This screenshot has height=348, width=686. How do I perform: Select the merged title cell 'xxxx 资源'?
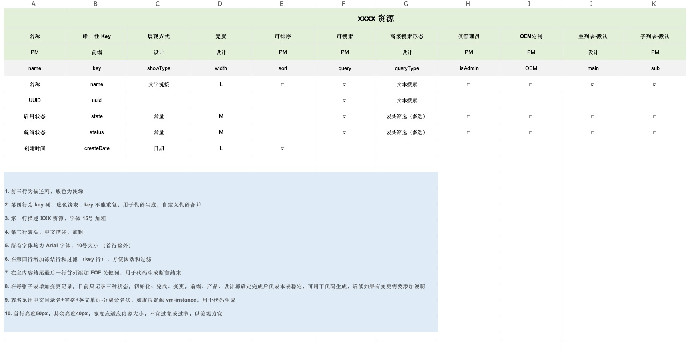coord(375,18)
